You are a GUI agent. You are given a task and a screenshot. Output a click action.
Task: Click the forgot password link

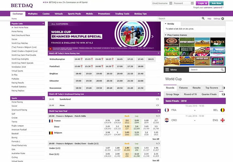pyautogui.click(x=218, y=7)
